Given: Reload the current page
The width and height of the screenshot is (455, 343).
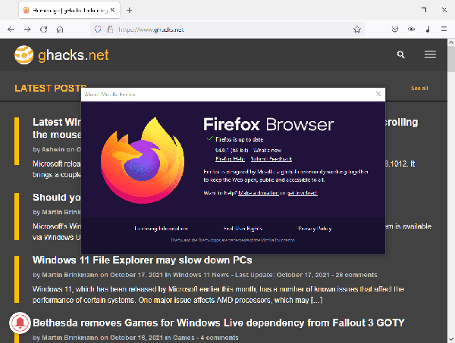Looking at the screenshot, I should click(43, 30).
